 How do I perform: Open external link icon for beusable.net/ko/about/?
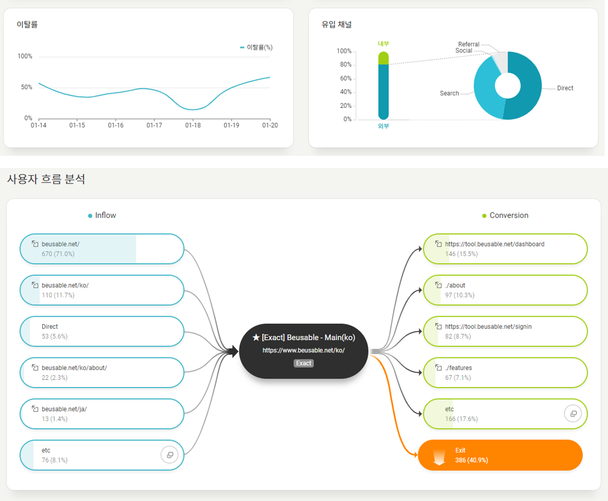coord(35,367)
